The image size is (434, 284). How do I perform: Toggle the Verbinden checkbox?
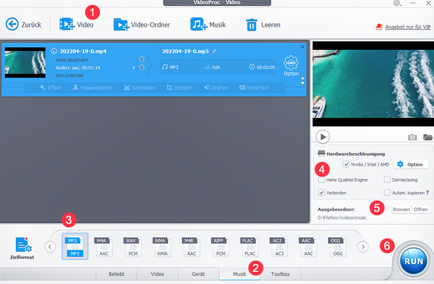[321, 193]
